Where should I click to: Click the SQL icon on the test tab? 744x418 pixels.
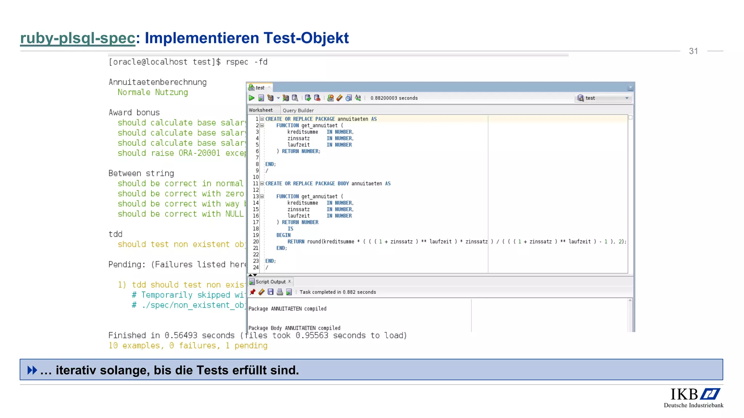251,88
